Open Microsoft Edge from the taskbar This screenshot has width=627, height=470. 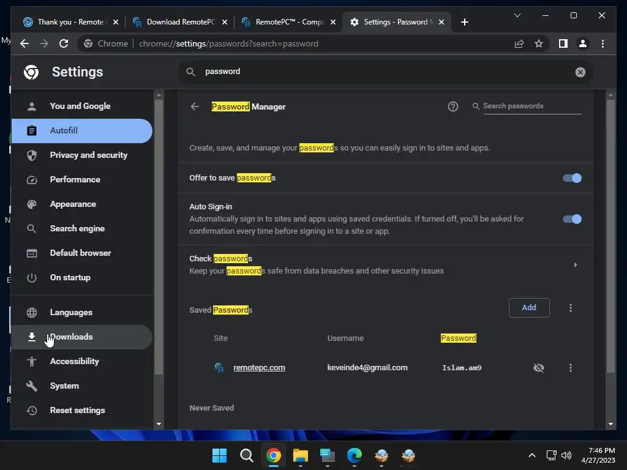click(x=355, y=455)
